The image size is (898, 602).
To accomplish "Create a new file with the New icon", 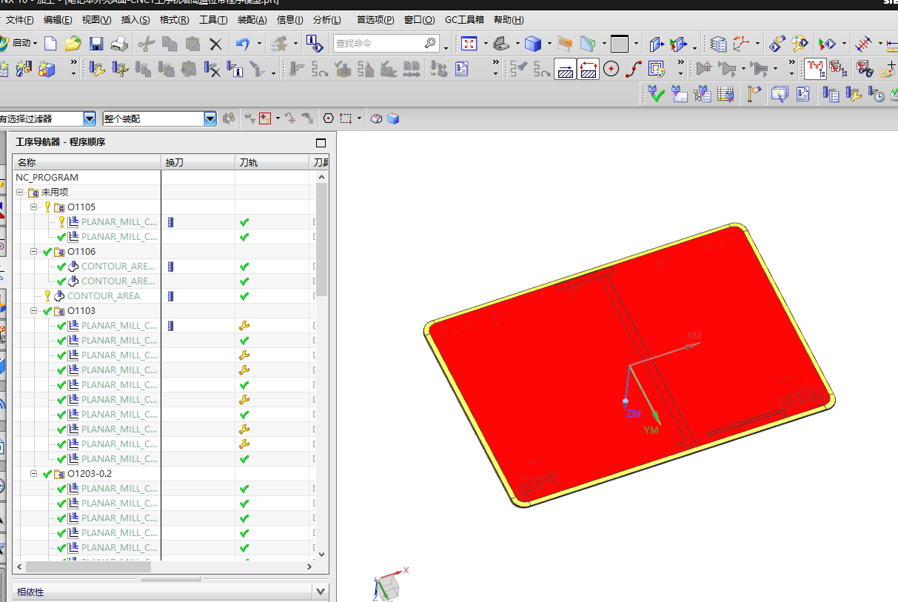I will pyautogui.click(x=50, y=44).
